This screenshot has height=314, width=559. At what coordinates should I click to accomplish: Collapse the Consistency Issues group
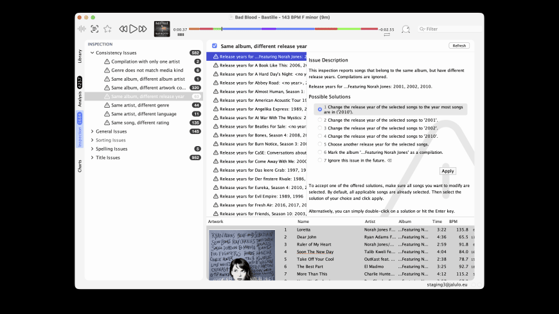(92, 53)
